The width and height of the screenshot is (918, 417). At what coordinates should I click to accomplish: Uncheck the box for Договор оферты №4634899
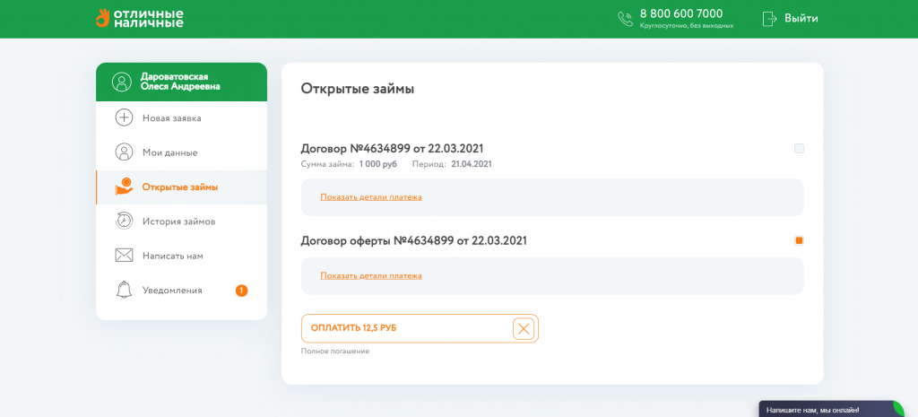click(x=799, y=240)
